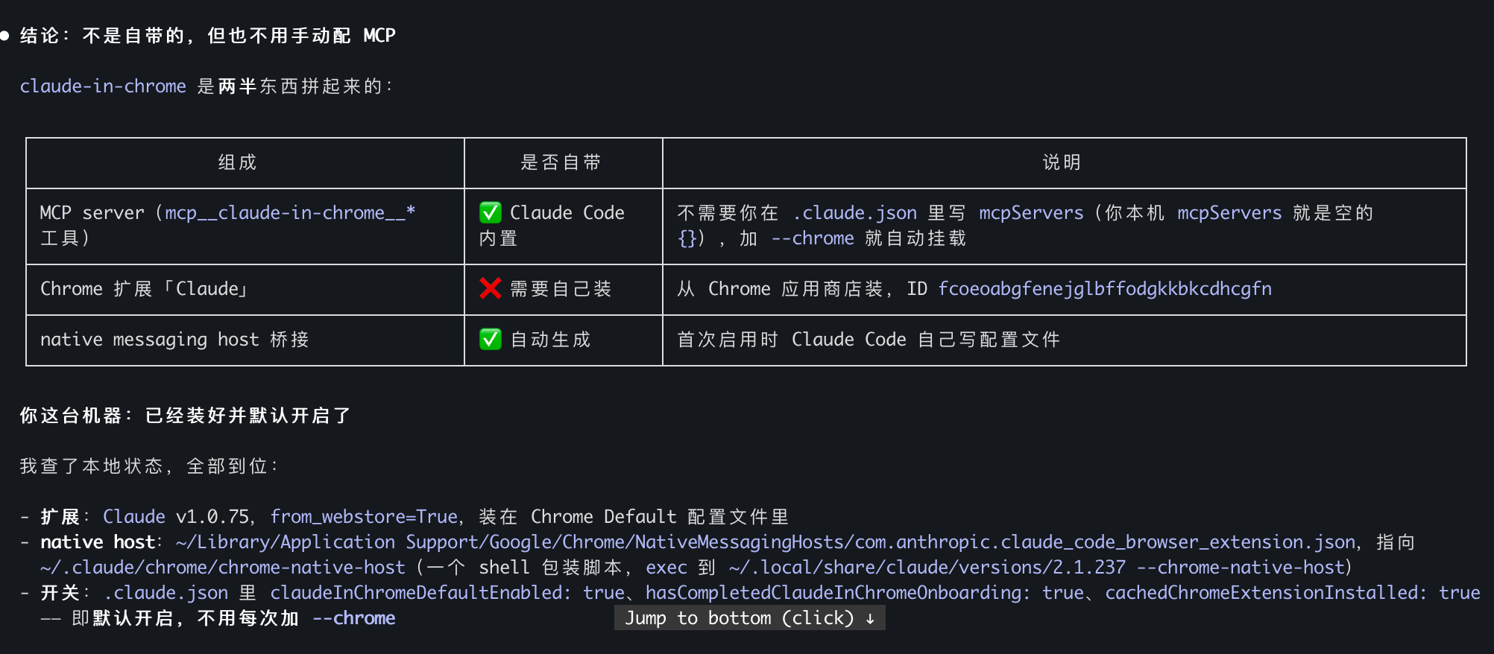Click the ~/.claude/chrome/chrome-native-host path

pos(223,567)
